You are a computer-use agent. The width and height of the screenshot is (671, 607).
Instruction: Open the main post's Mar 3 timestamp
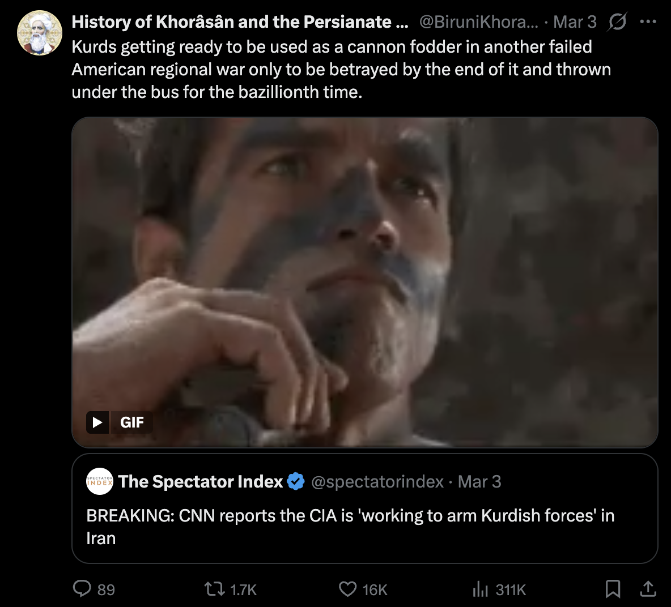pos(575,22)
